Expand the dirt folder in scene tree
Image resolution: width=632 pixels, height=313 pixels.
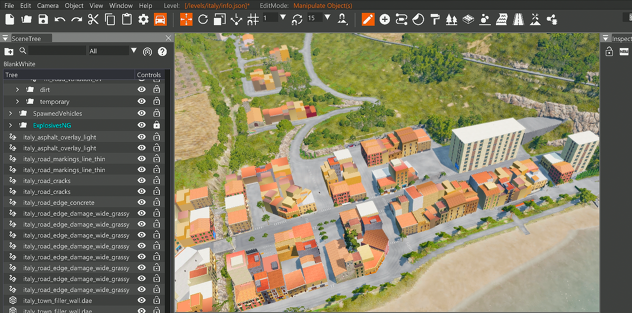[17, 89]
